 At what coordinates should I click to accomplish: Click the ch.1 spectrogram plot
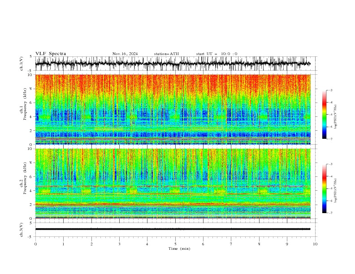pos(173,109)
